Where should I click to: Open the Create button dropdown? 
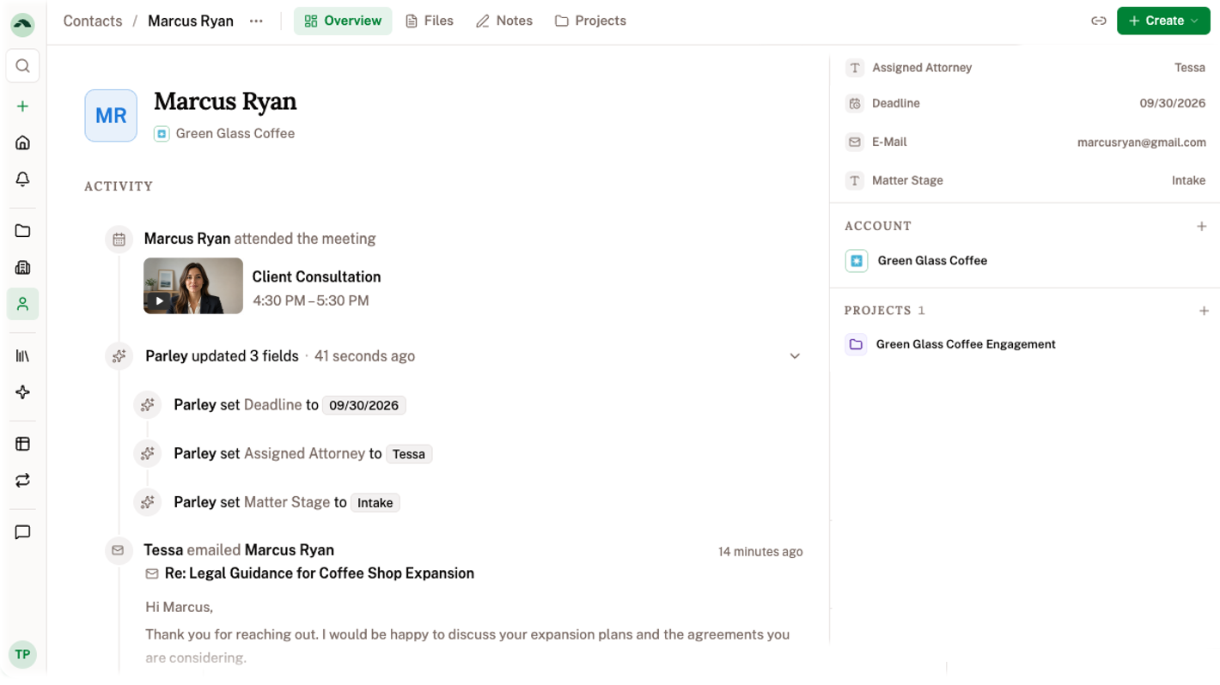click(1163, 21)
